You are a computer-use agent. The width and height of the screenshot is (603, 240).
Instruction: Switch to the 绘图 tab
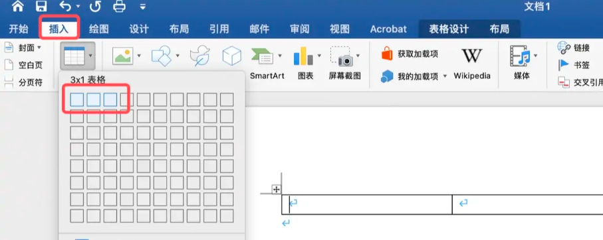(x=99, y=29)
